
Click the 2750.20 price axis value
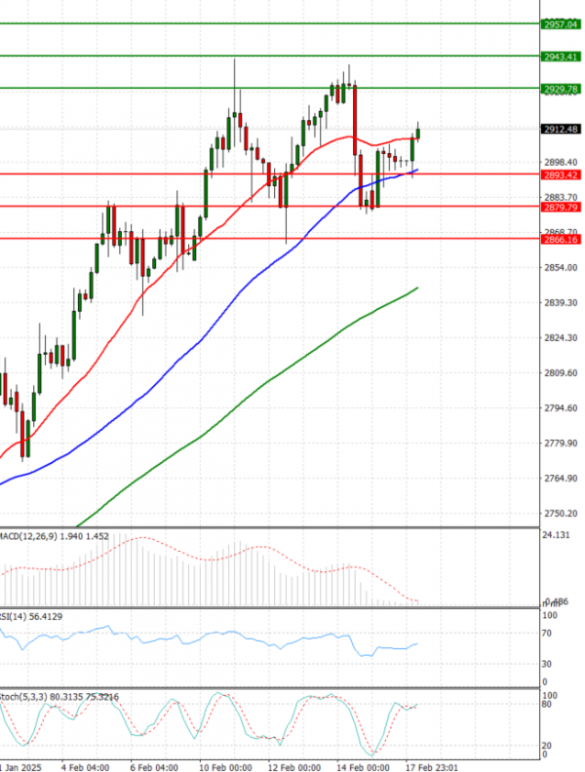[561, 513]
